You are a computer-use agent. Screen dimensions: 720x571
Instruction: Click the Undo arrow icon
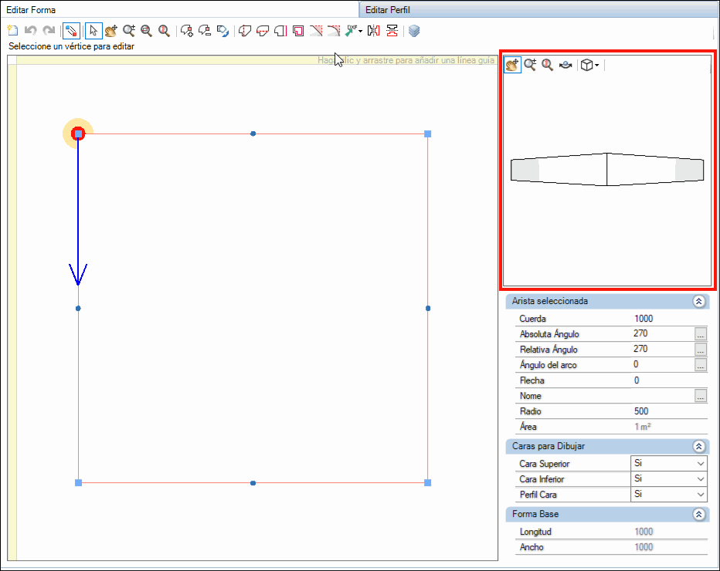coord(31,31)
